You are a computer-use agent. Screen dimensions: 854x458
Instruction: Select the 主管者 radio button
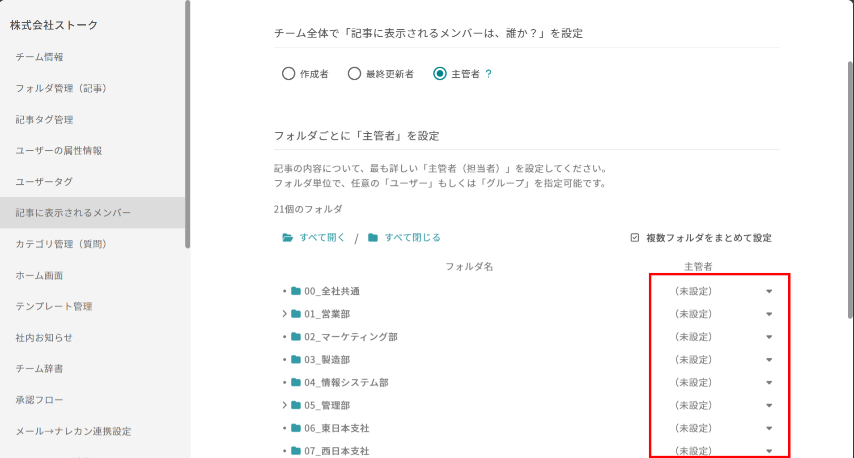tap(440, 73)
